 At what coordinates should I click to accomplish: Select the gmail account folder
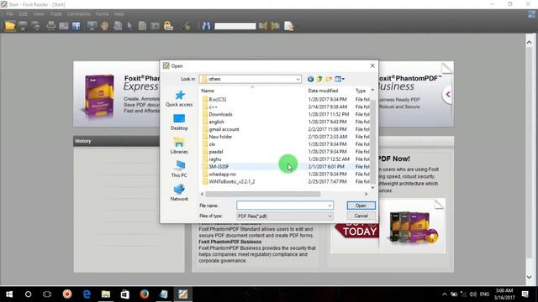coord(224,129)
